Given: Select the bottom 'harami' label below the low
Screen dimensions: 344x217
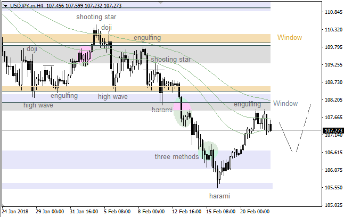Looking at the screenshot, I should 219,196.
